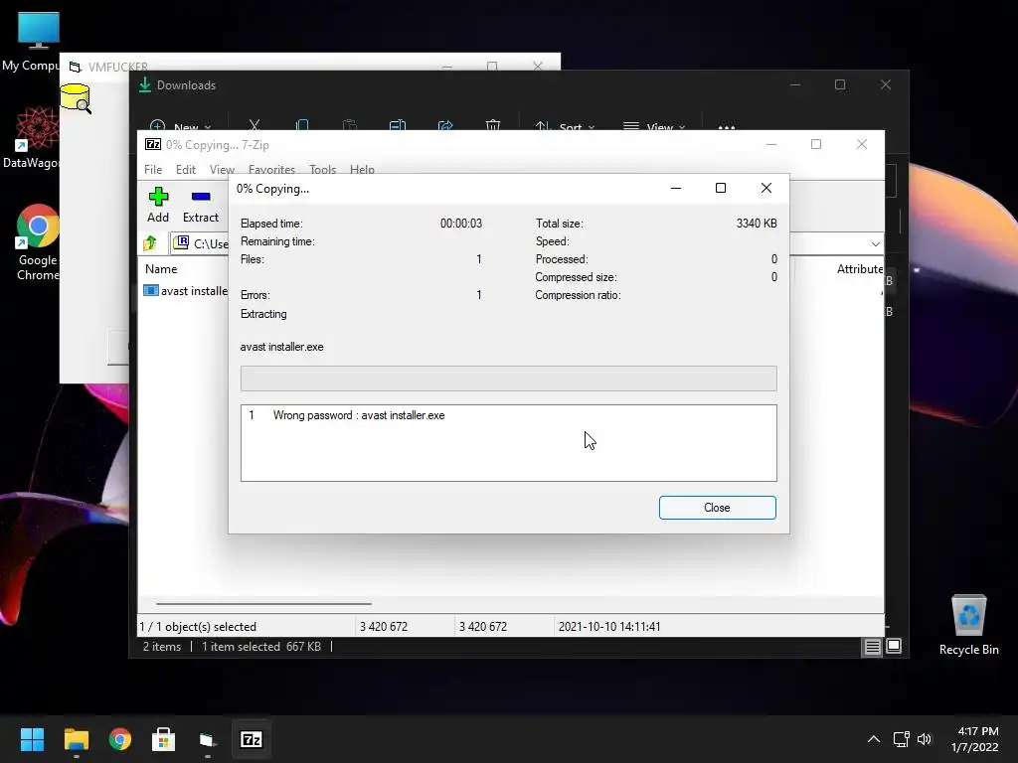Click Cut icon in Downloads toolbar

[254, 125]
